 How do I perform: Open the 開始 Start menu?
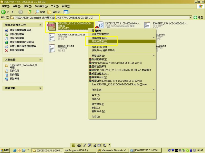pyautogui.click(x=5, y=150)
